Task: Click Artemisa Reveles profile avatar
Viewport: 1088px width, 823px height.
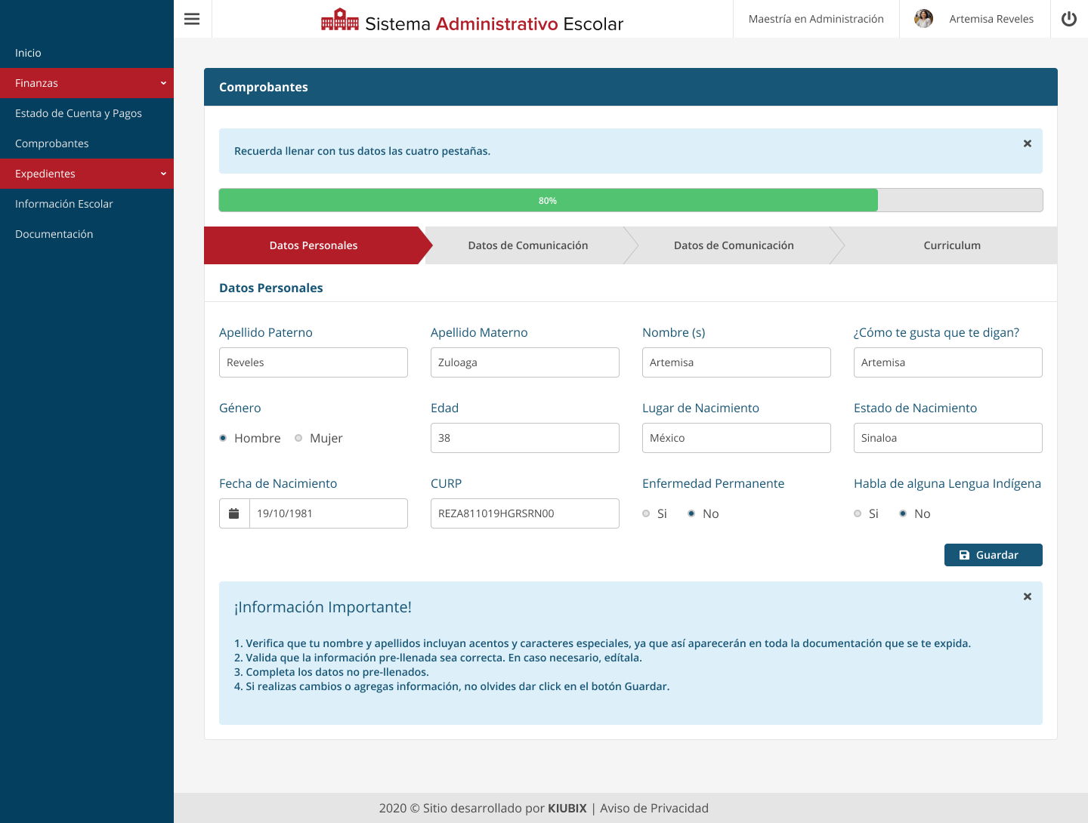Action: pyautogui.click(x=923, y=19)
